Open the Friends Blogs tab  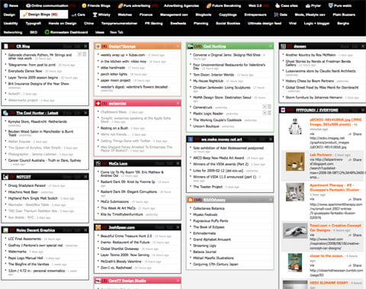[x=96, y=5]
